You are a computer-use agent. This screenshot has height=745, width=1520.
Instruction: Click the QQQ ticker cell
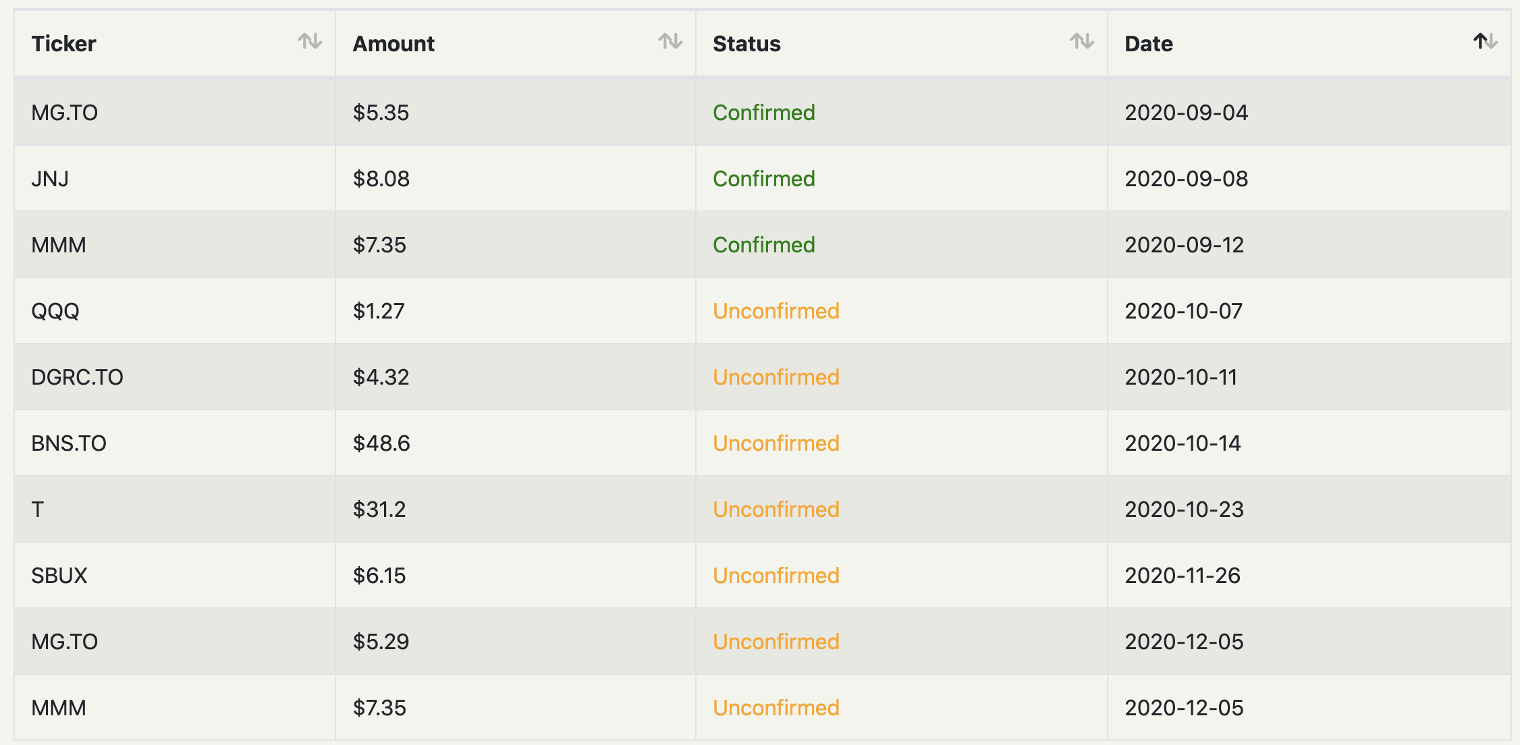click(55, 311)
